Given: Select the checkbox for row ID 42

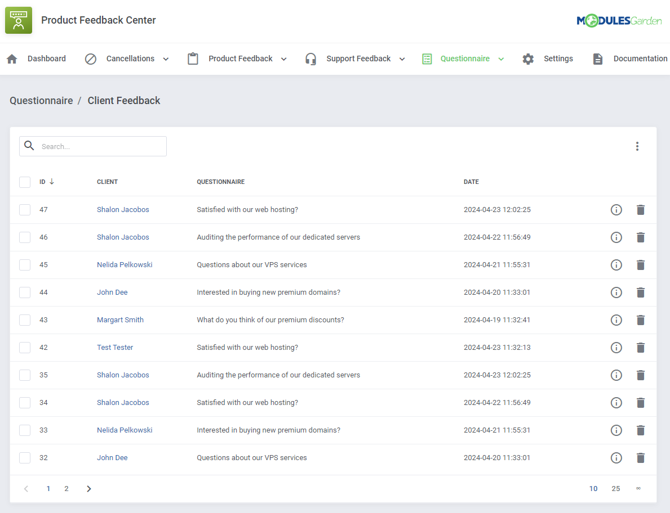Looking at the screenshot, I should (x=25, y=348).
